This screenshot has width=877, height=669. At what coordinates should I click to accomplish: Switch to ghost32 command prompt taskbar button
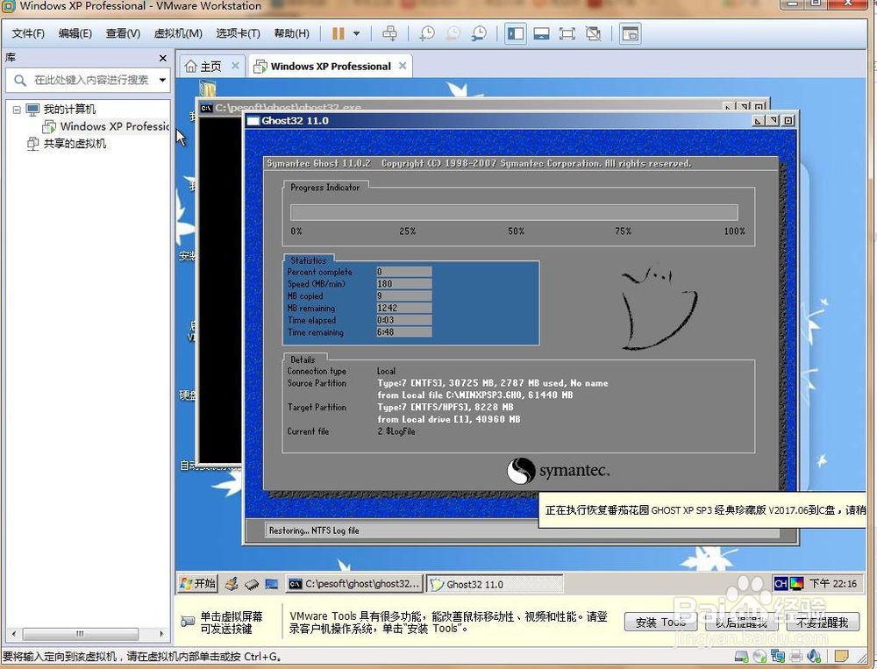[x=354, y=584]
